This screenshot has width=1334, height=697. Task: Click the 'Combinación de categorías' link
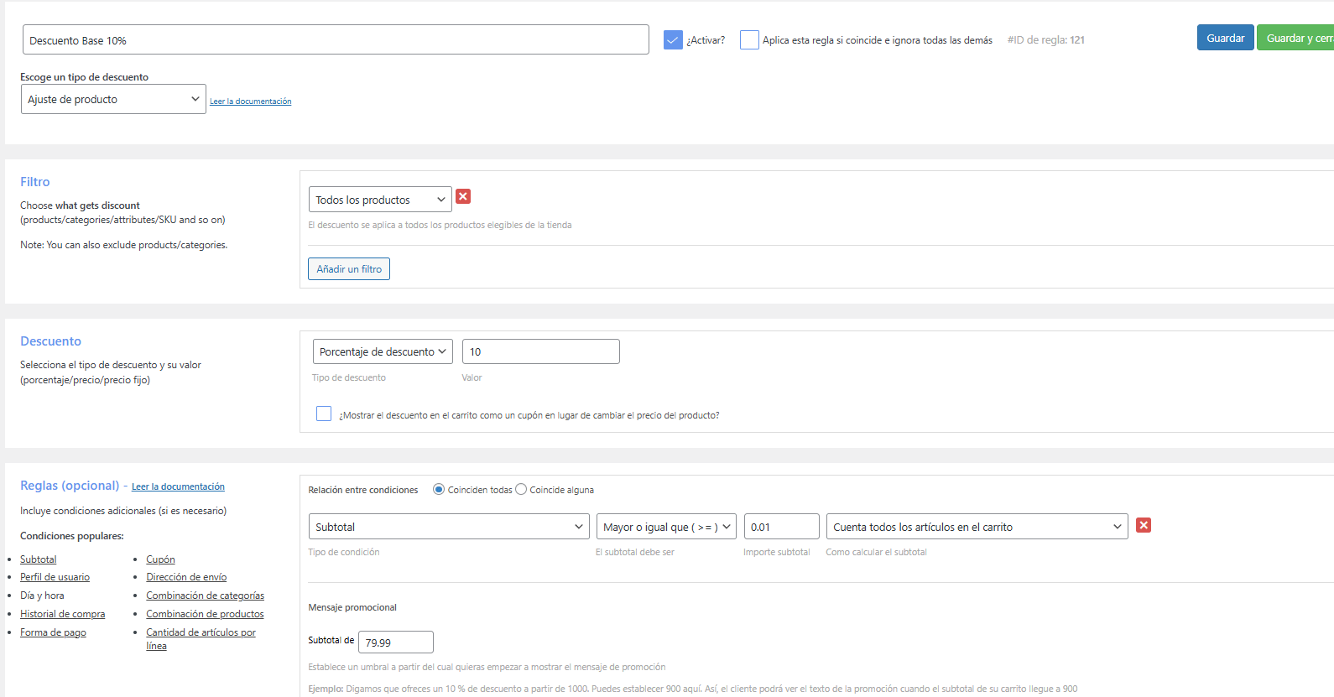(x=205, y=596)
